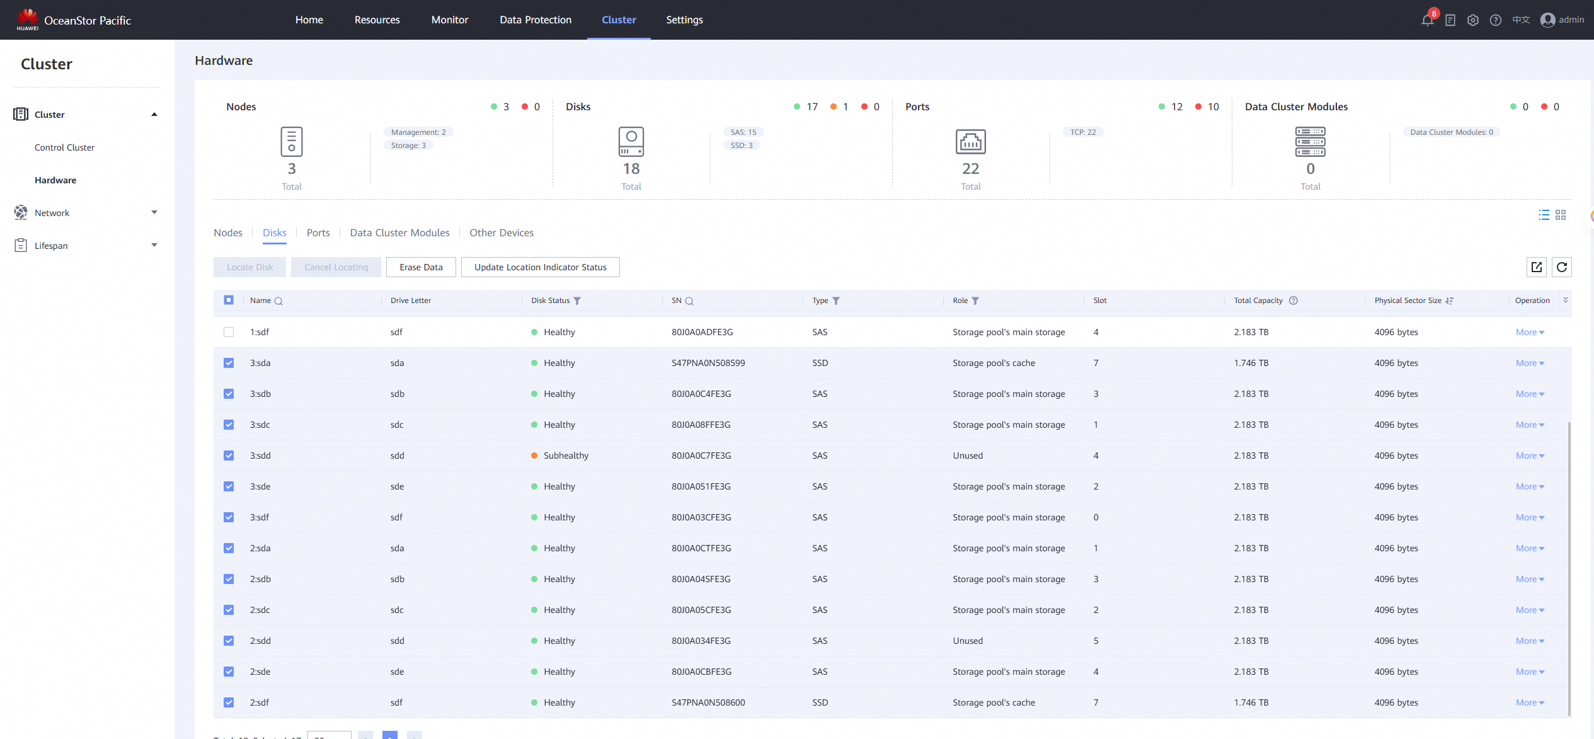Open the help question mark icon
Image resolution: width=1594 pixels, height=739 pixels.
tap(1496, 20)
